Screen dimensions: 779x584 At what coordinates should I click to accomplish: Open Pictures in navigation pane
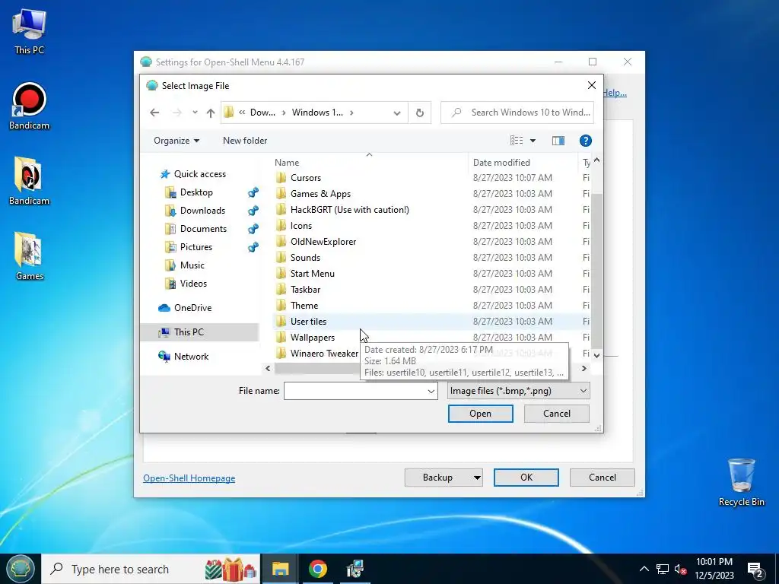(x=196, y=247)
